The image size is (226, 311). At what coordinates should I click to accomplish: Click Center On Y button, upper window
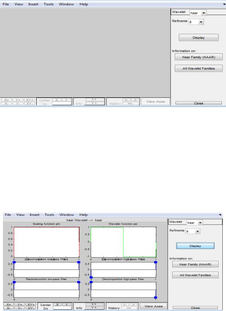pos(66,100)
